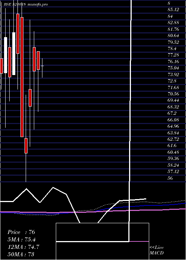
Task: Select the 61.6 price axis label
Action: tap(172, 146)
